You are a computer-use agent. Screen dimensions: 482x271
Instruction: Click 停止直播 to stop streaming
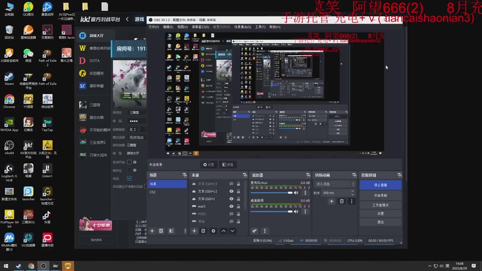(x=381, y=185)
